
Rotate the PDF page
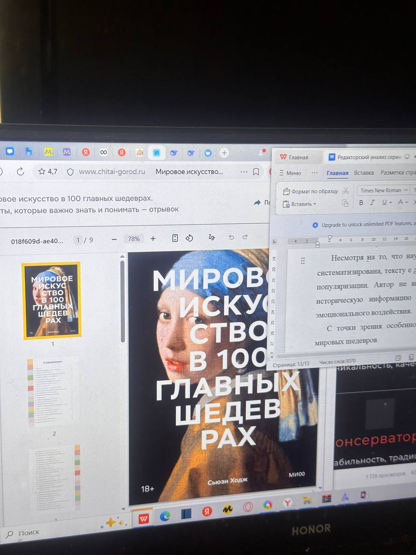(x=189, y=238)
